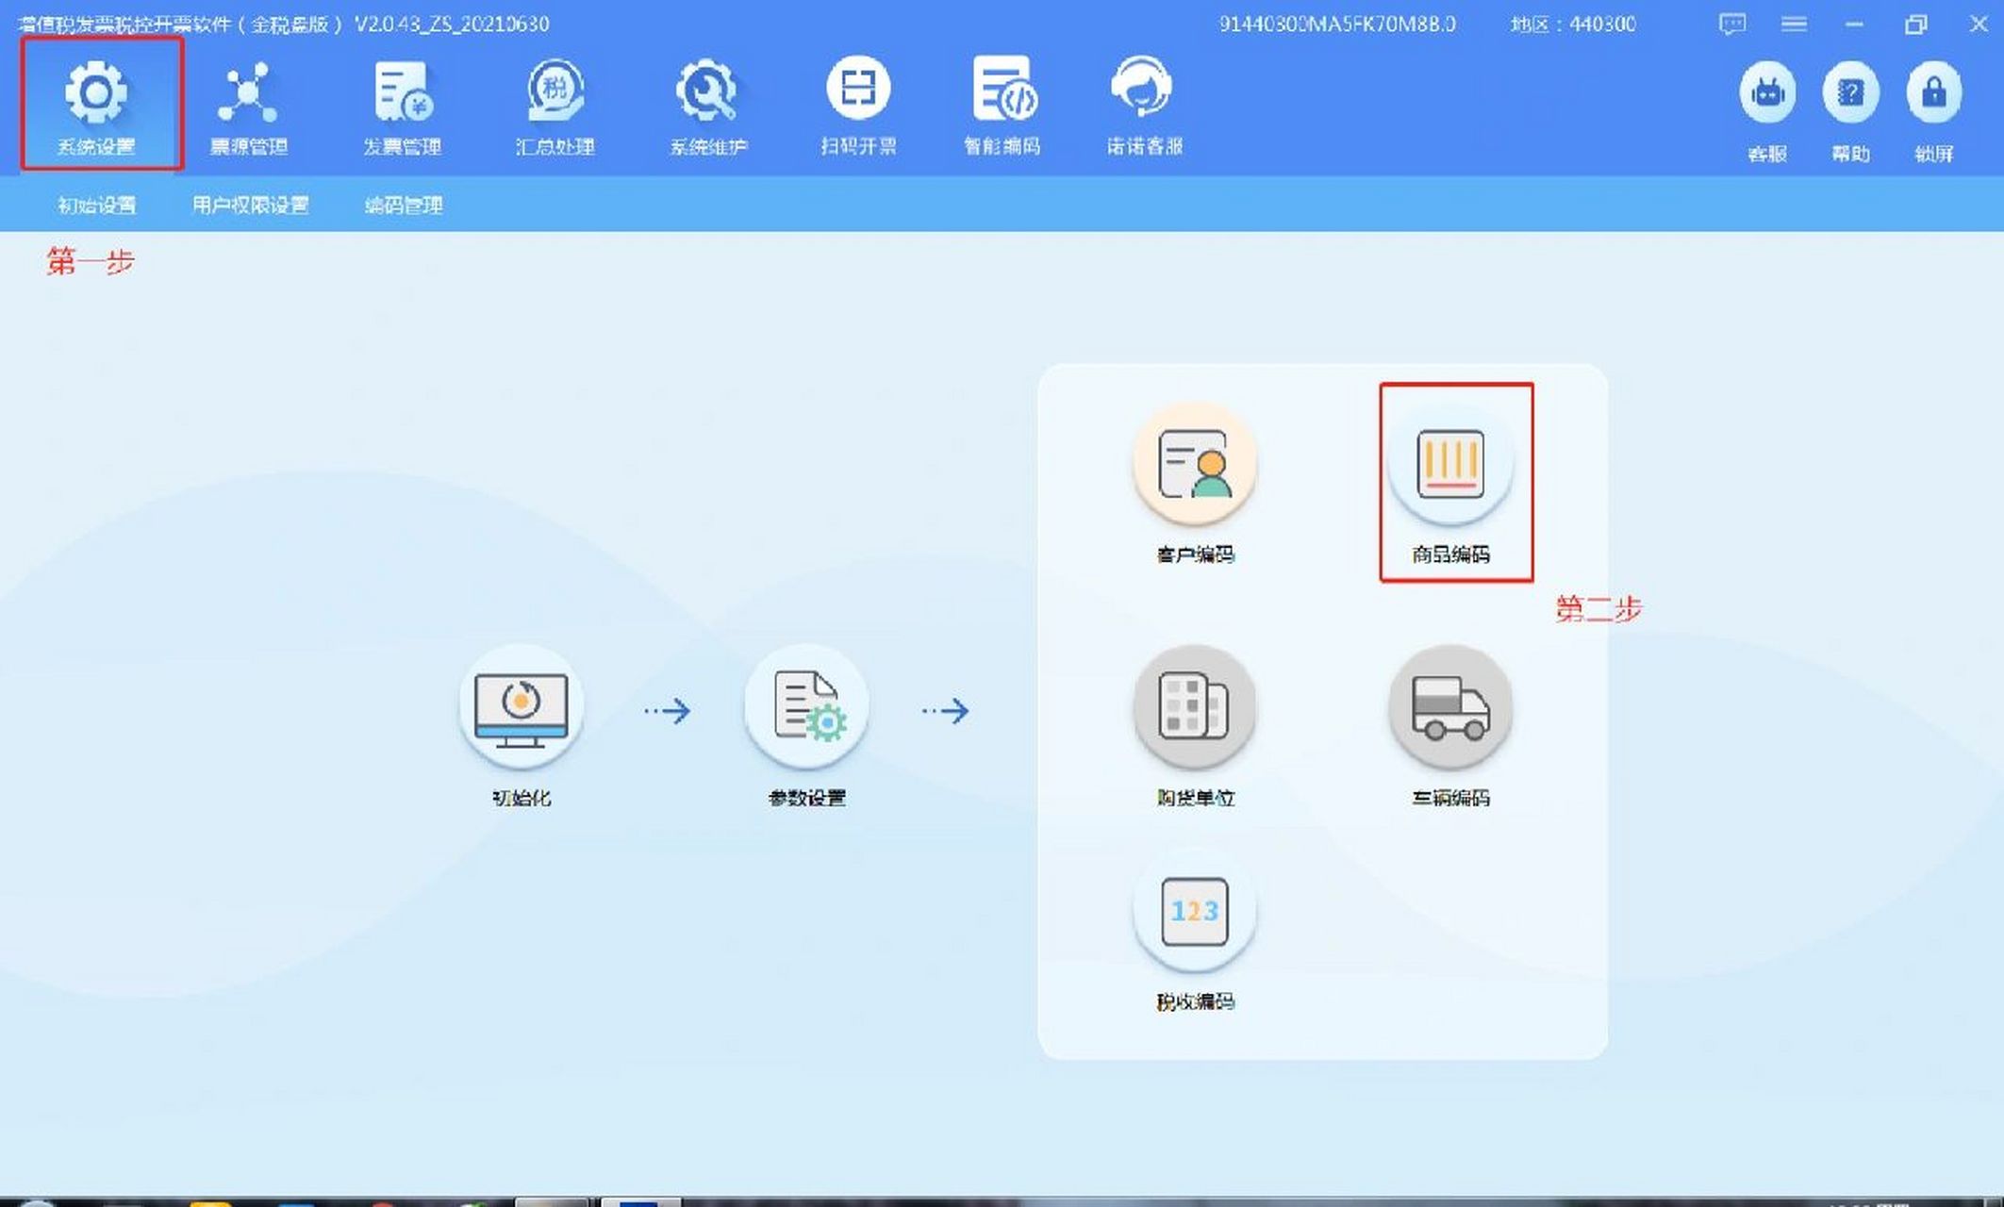Start 初始化 monitor icon
The width and height of the screenshot is (2004, 1207).
pos(522,707)
